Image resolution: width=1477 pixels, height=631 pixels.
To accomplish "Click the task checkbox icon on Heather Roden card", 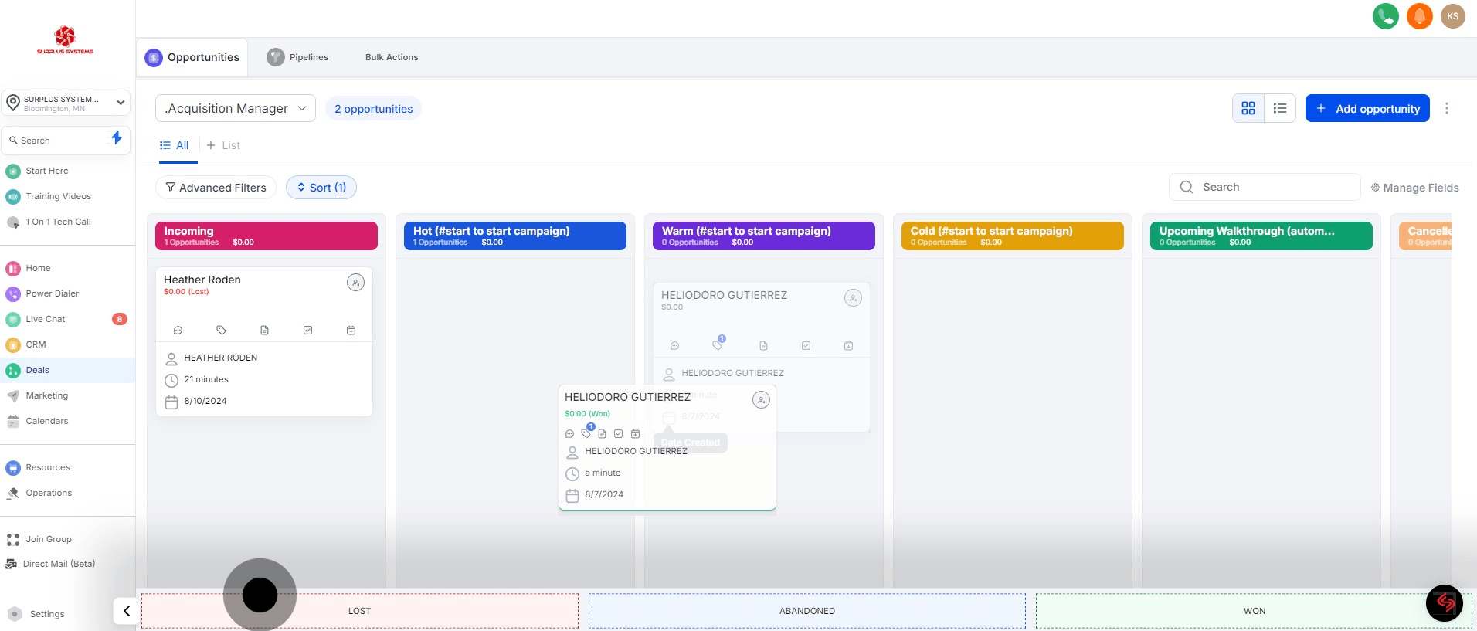I will coord(307,331).
